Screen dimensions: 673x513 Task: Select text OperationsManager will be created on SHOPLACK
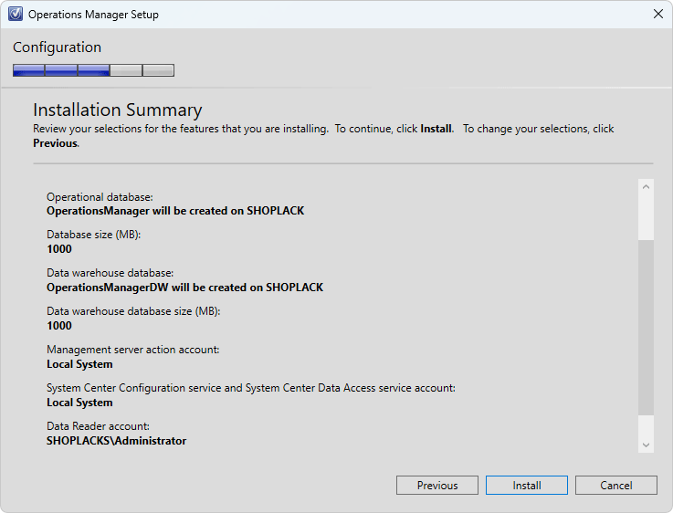point(175,211)
